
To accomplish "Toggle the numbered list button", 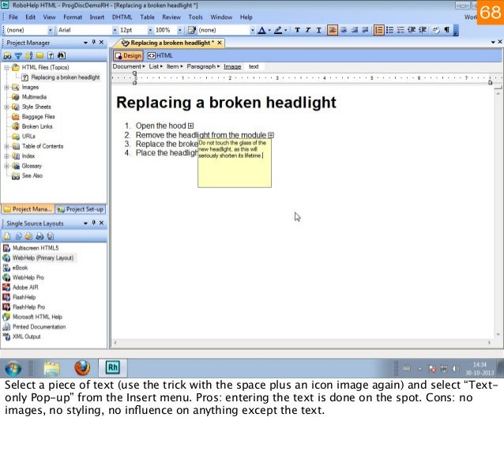I will pyautogui.click(x=379, y=30).
